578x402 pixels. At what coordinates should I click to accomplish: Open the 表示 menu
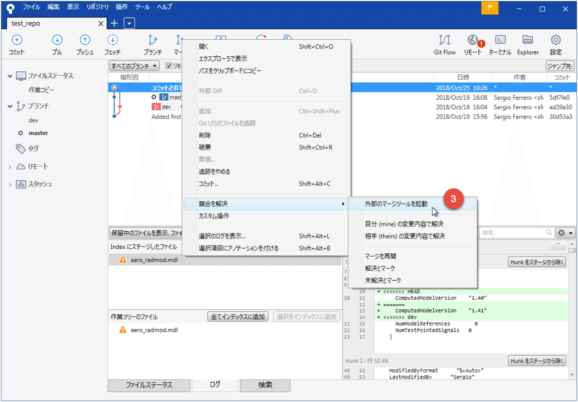[73, 7]
